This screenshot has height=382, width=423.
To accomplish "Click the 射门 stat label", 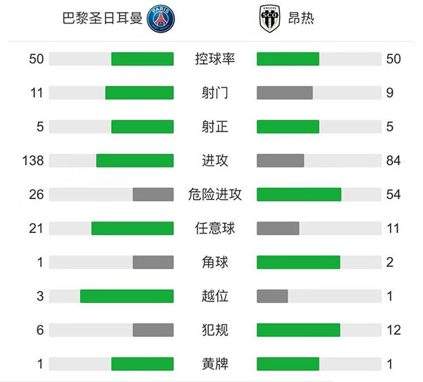I will [x=215, y=92].
